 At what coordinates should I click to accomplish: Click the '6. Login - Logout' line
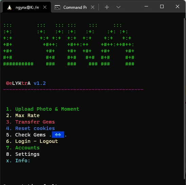point(32,141)
